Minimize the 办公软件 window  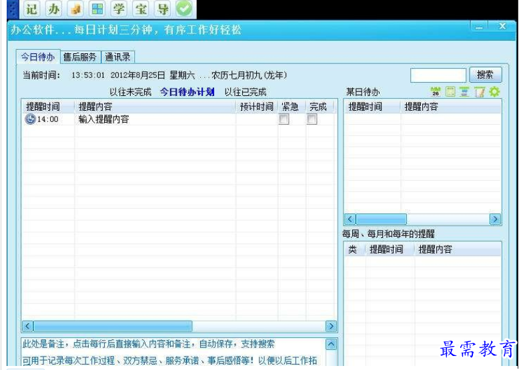(480, 27)
